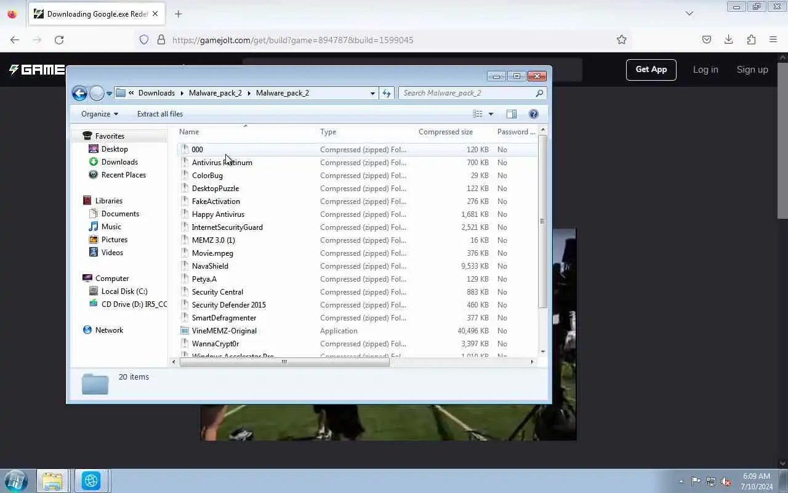Screen dimensions: 788x493
Task: Open the Organize menu
Action: 100,114
